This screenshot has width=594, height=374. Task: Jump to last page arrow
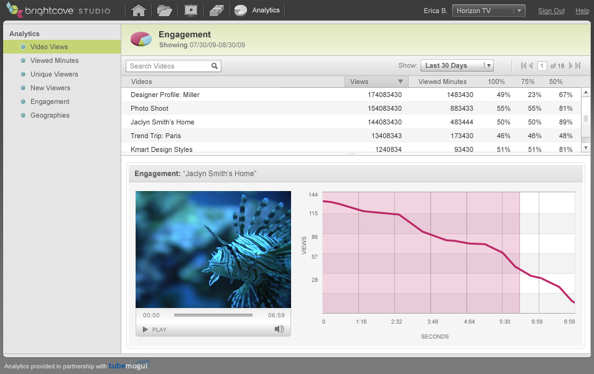(x=578, y=66)
